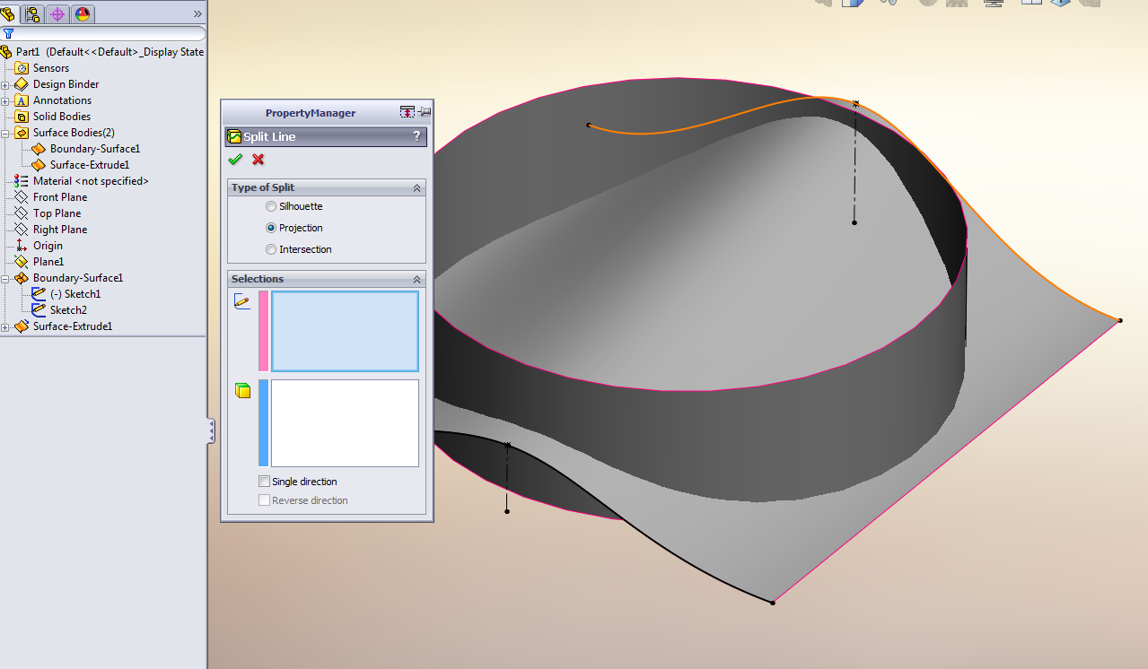Click the Sketch to Project icon

[241, 301]
